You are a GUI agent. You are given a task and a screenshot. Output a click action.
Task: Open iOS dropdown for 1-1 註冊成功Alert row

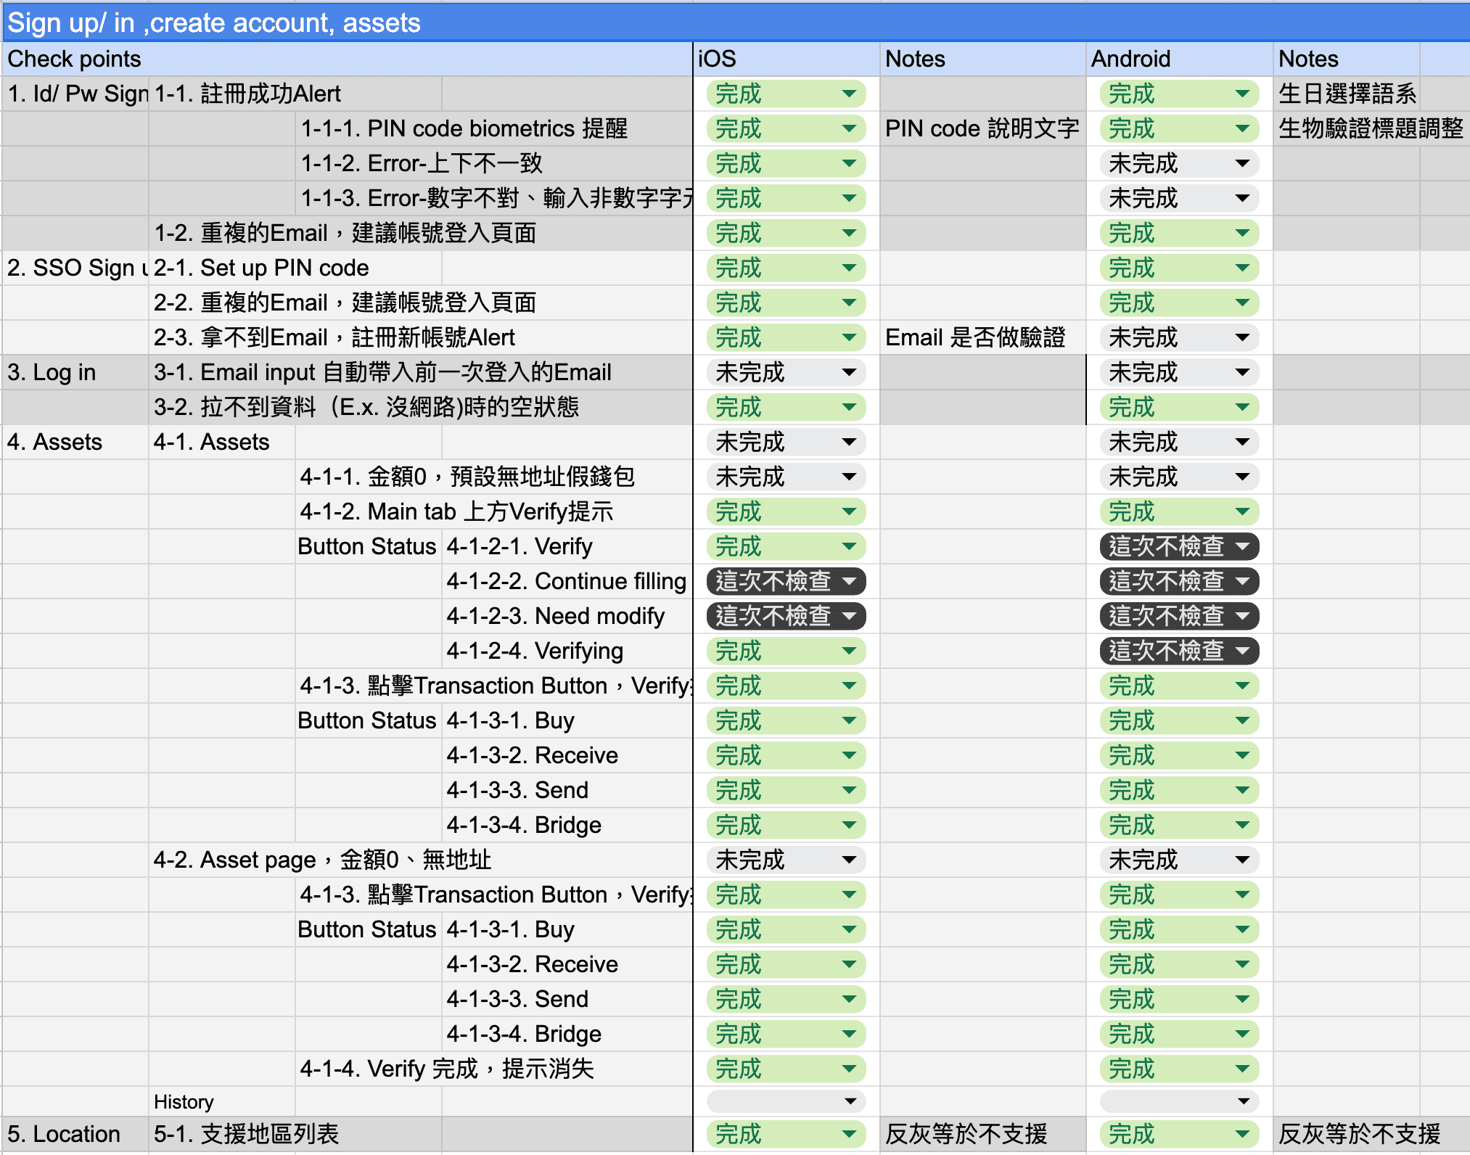point(786,94)
